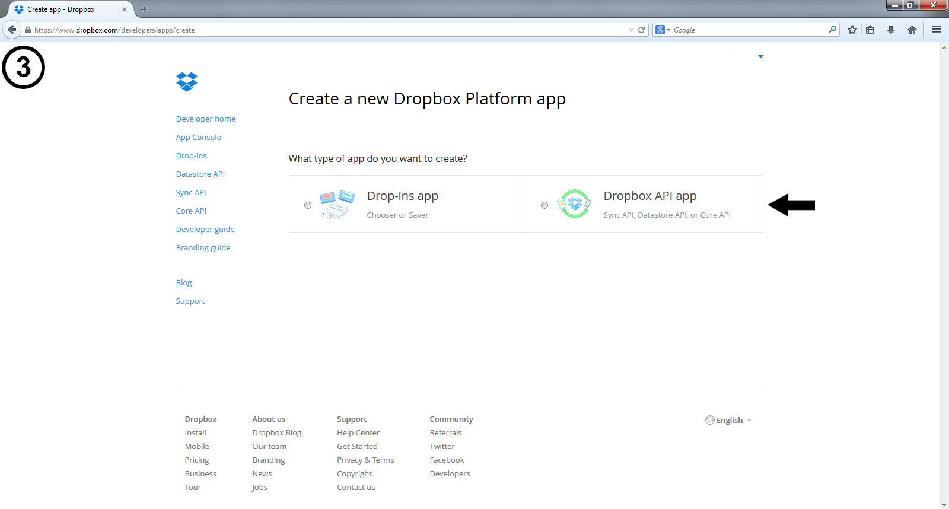
Task: Close the Create app - Dropbox tab
Action: pyautogui.click(x=125, y=9)
